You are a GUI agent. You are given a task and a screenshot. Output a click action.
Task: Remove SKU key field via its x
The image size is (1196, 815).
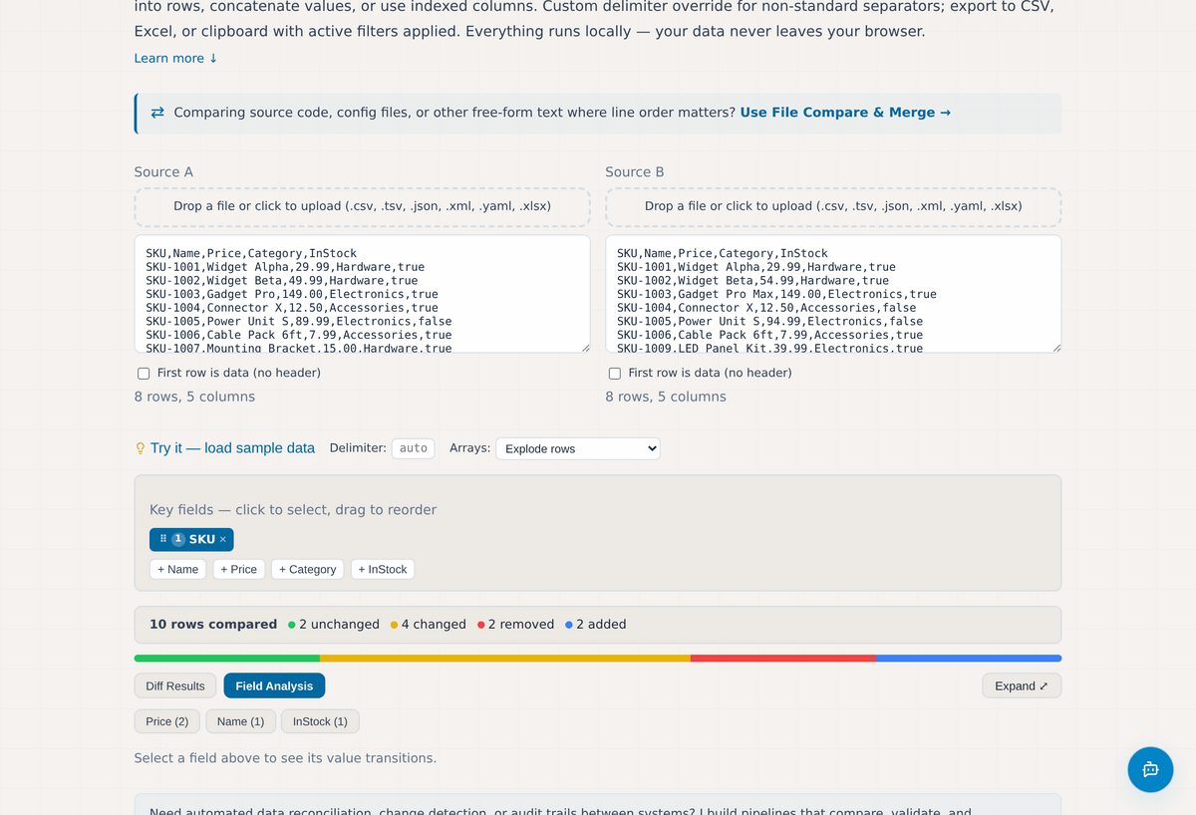click(x=223, y=539)
